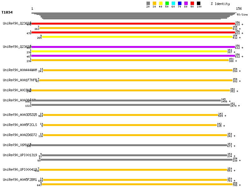Click the T1034 query label

7,13
